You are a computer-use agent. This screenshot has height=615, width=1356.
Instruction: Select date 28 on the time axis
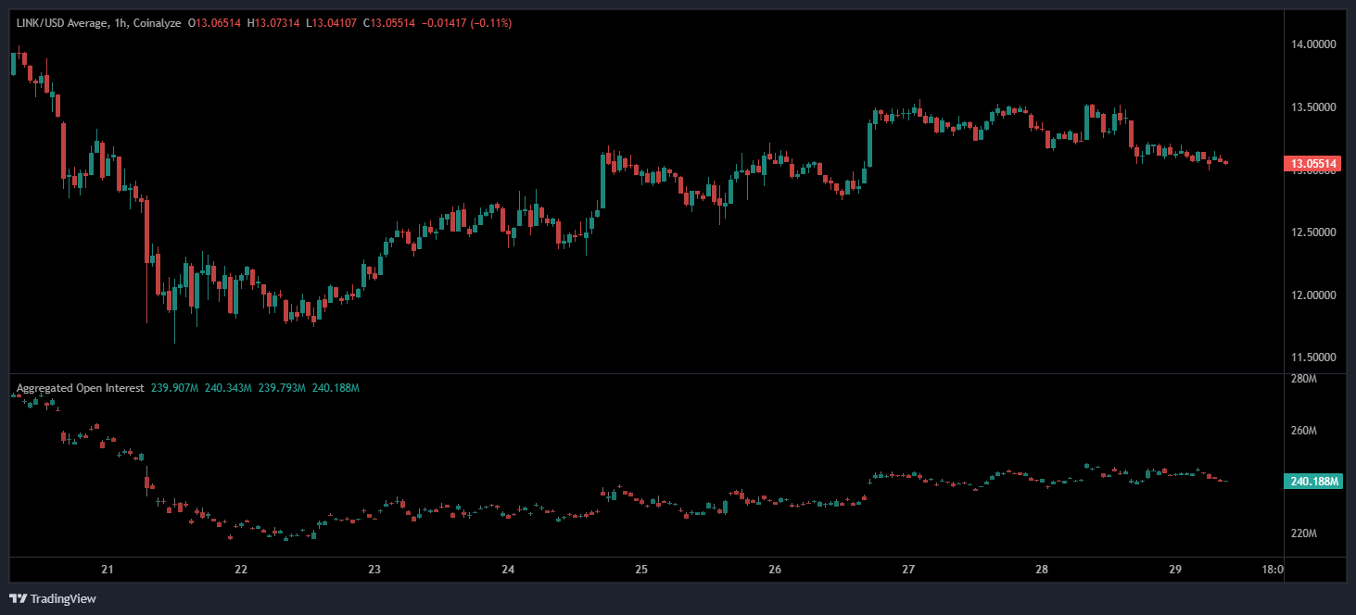tap(1042, 570)
